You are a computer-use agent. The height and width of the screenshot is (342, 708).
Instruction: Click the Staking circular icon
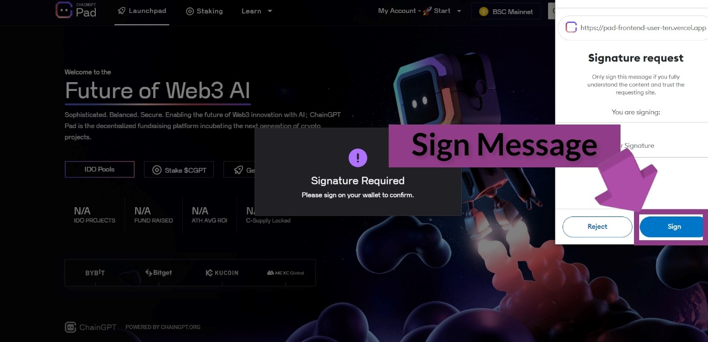pos(190,11)
